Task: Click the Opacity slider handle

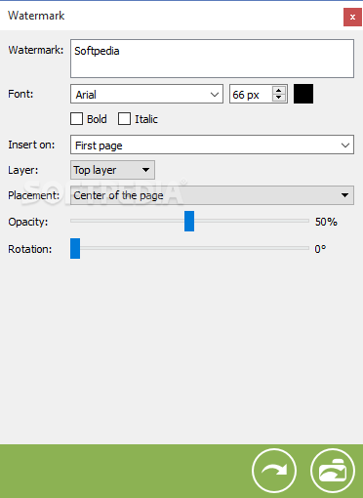Action: [189, 221]
